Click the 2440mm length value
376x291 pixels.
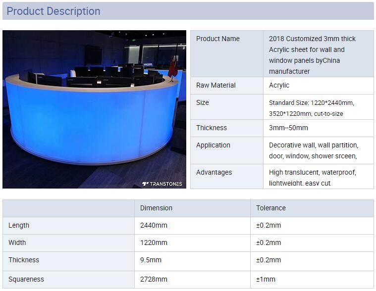[x=154, y=225]
